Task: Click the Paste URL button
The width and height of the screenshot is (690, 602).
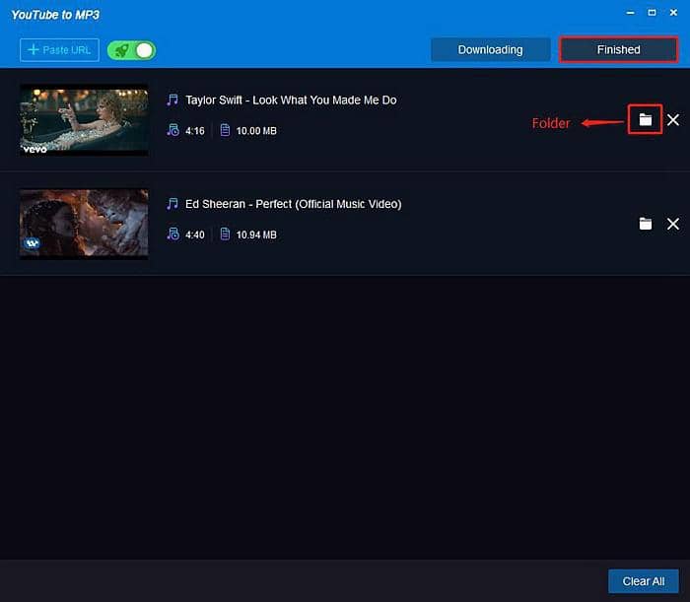Action: [59, 50]
